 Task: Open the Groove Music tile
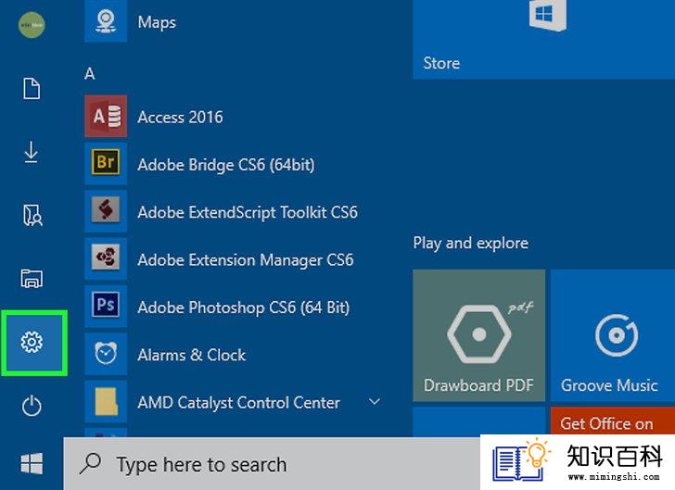(x=613, y=335)
